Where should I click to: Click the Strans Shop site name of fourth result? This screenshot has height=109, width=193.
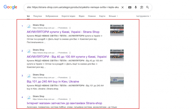point(38,96)
